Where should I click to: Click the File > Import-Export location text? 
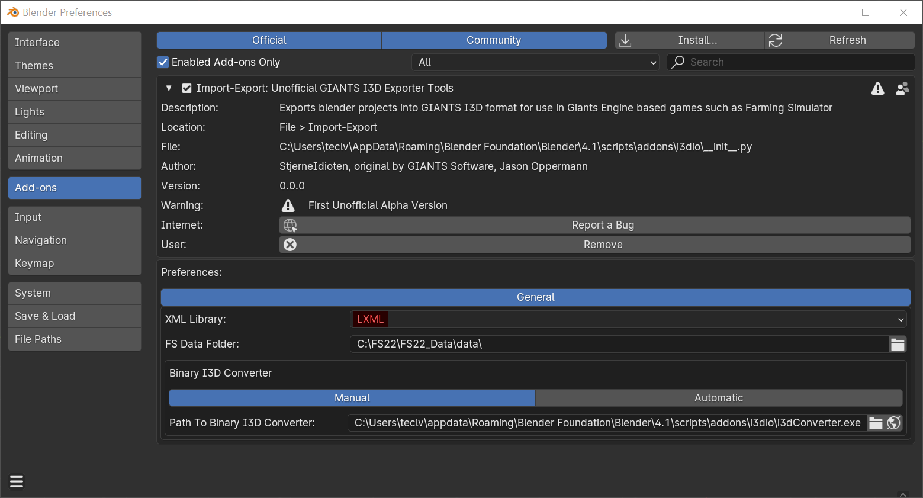coord(328,127)
